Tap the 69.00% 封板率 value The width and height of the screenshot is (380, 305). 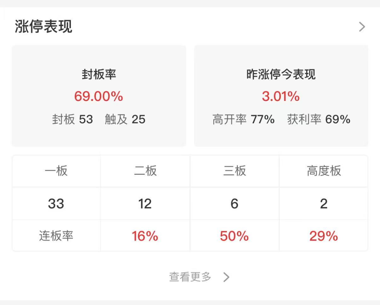point(99,96)
